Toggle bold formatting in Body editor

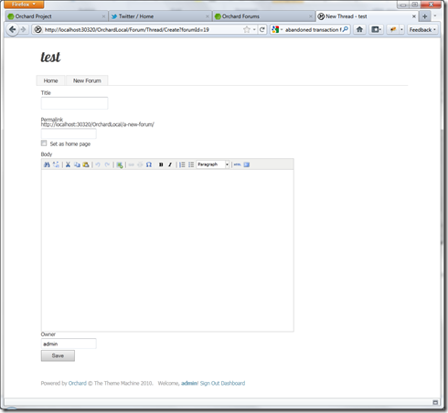(161, 164)
